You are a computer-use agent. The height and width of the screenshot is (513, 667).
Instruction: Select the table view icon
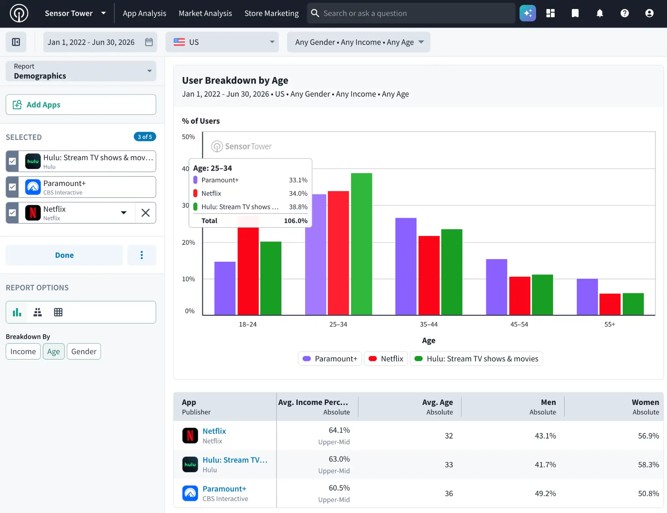click(58, 312)
